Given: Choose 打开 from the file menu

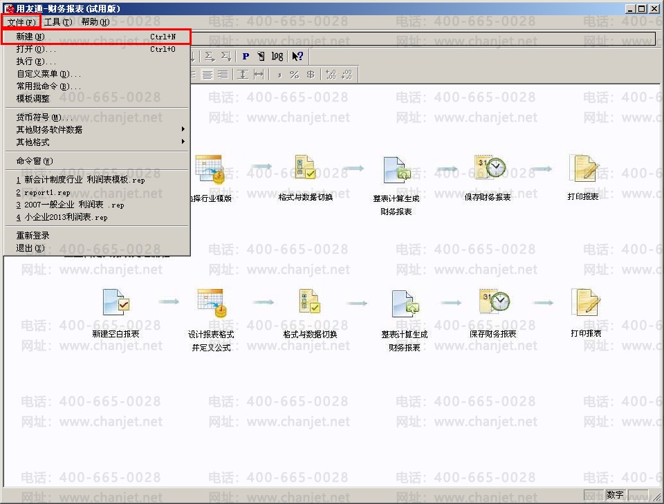Looking at the screenshot, I should pyautogui.click(x=97, y=49).
